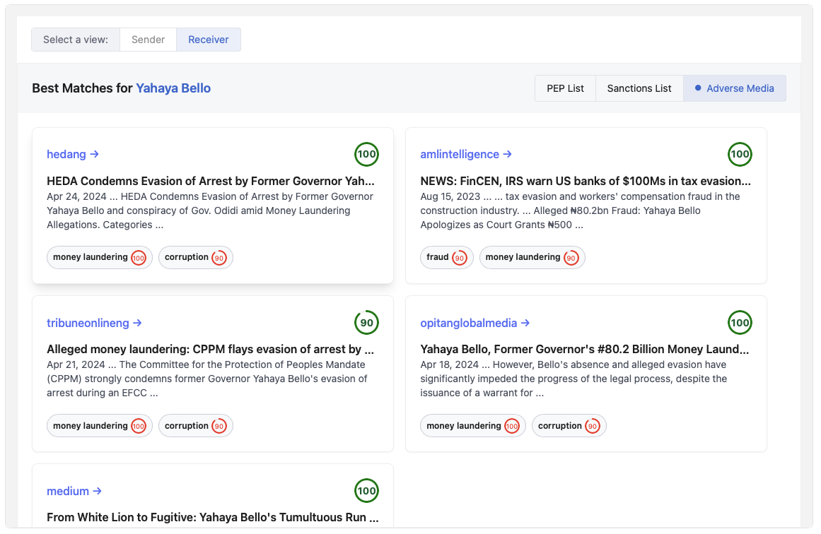Screen dimensions: 821x534
Task: Open the medium source link
Action: 74,491
